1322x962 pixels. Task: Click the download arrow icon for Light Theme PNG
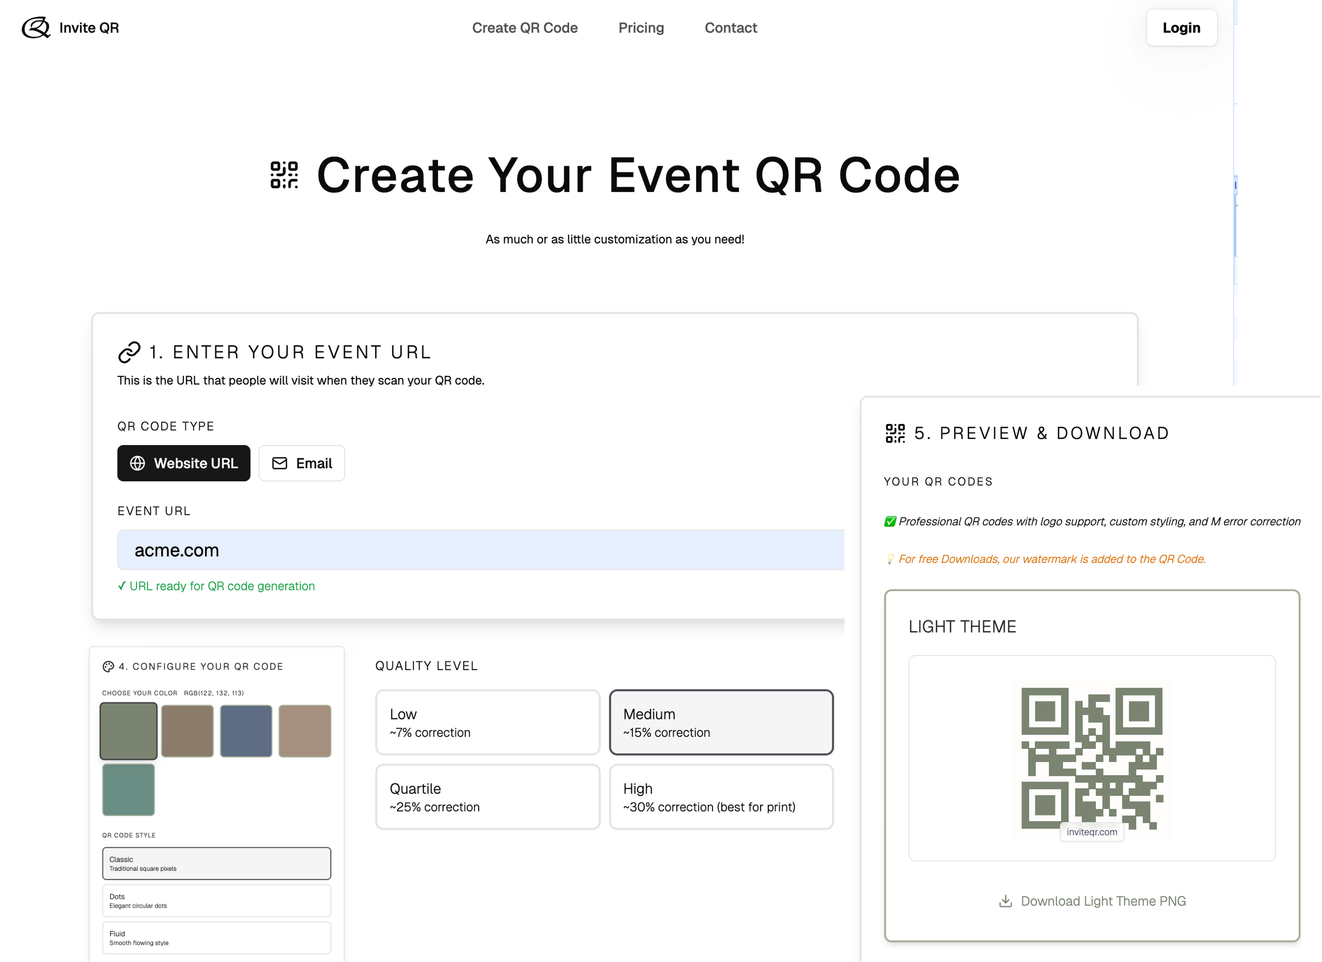tap(1006, 902)
